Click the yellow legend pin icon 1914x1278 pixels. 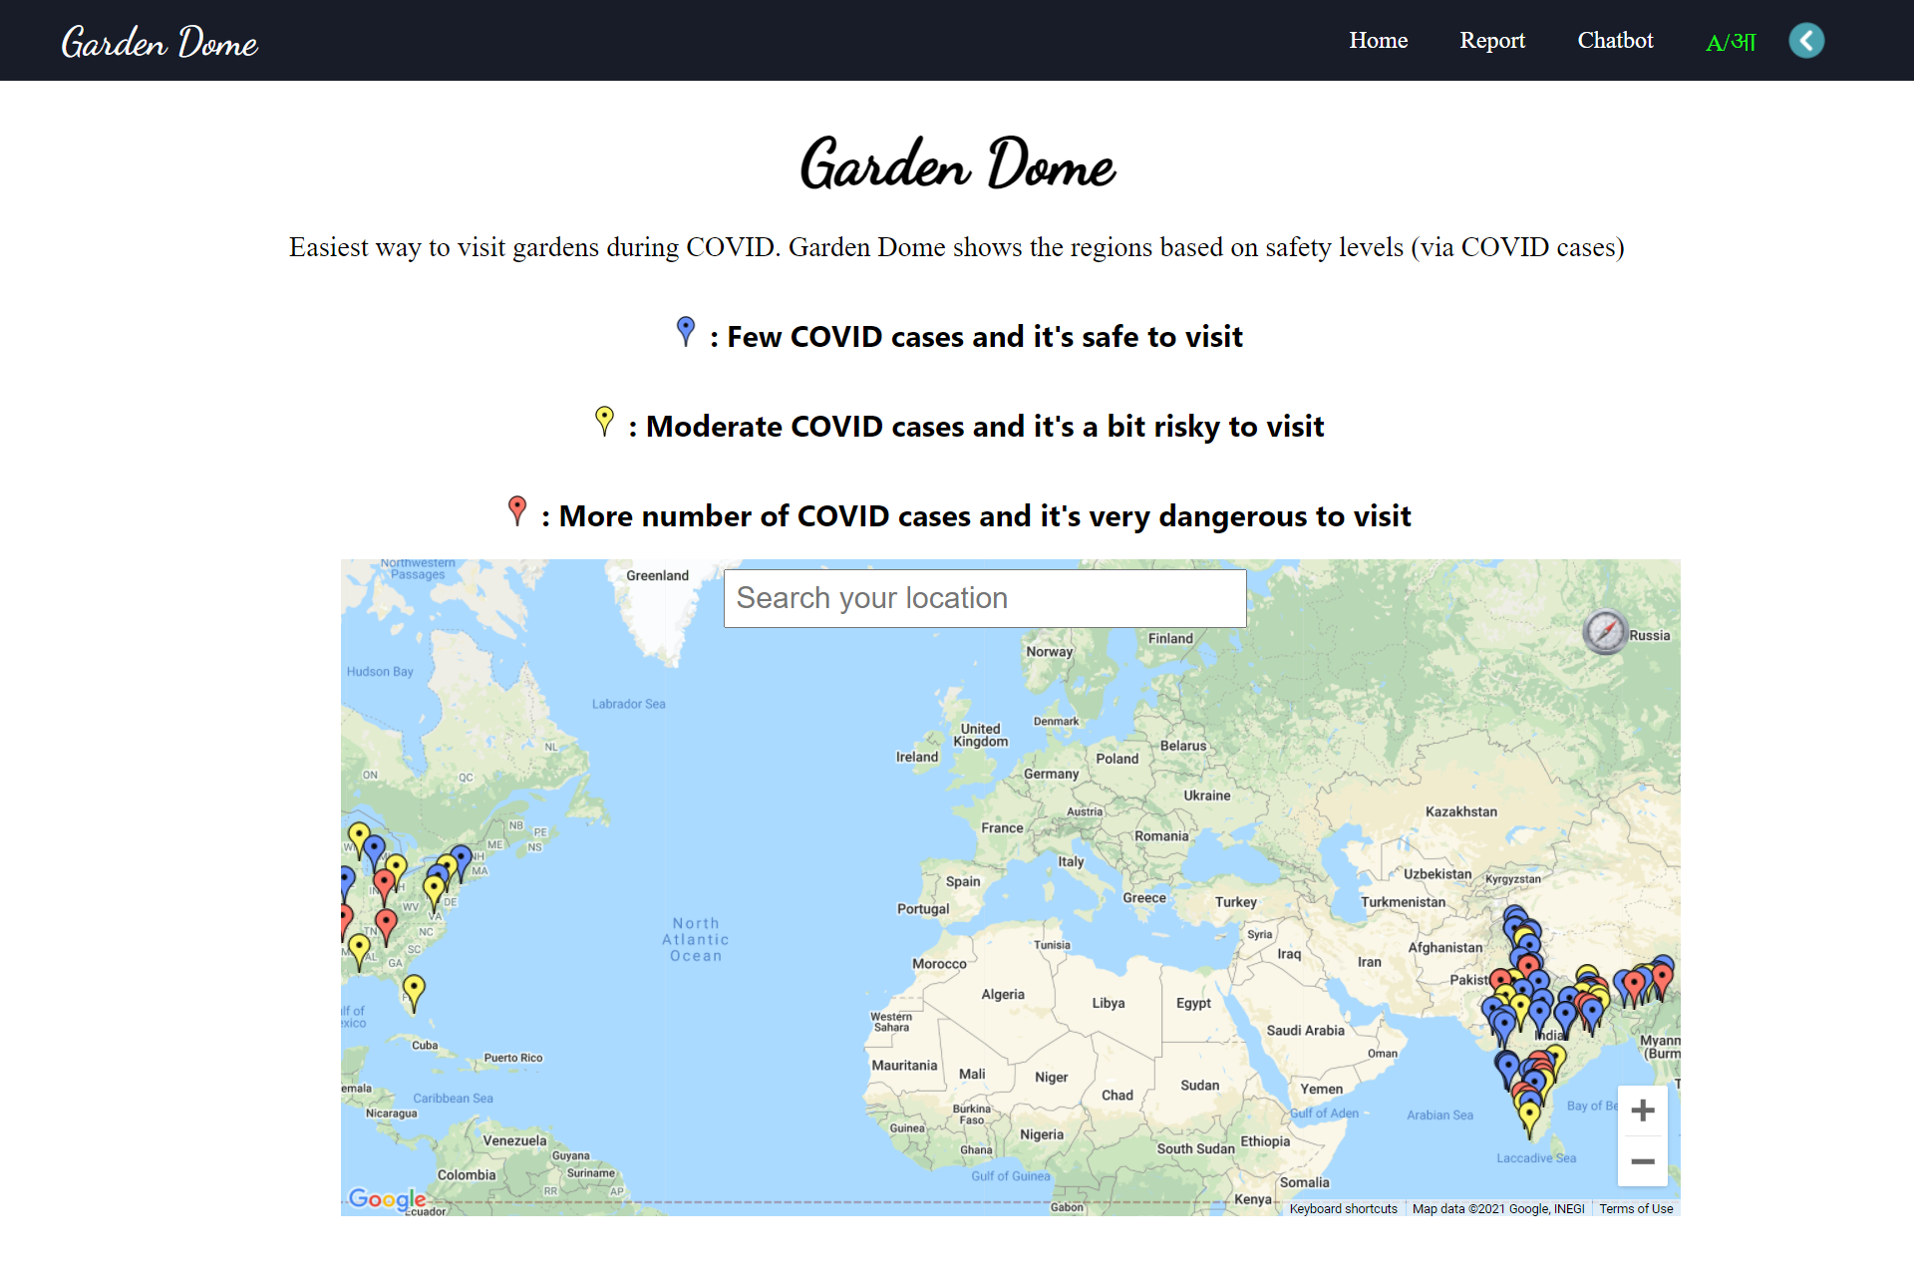click(x=604, y=419)
